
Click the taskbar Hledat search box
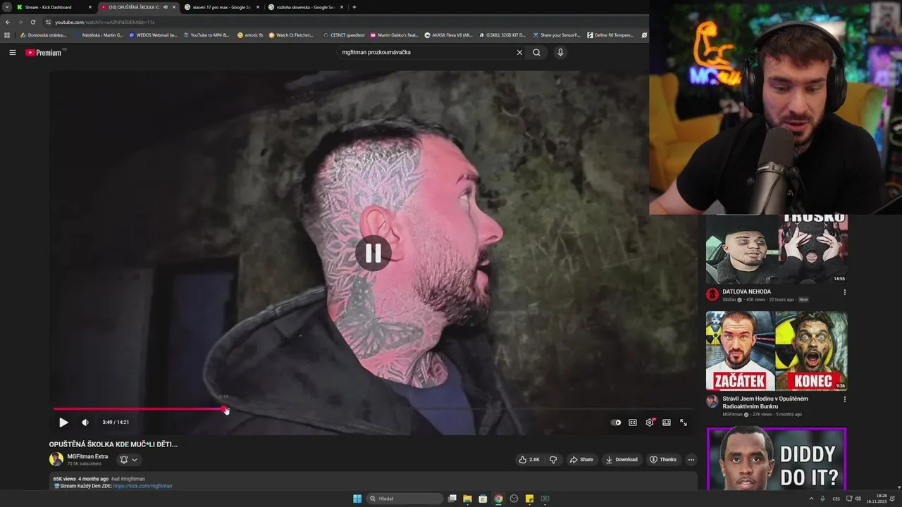[x=405, y=499]
